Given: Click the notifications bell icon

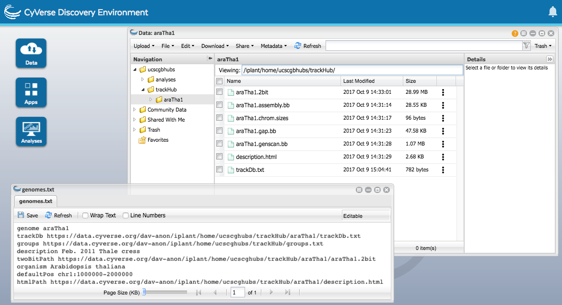Looking at the screenshot, I should tap(552, 12).
